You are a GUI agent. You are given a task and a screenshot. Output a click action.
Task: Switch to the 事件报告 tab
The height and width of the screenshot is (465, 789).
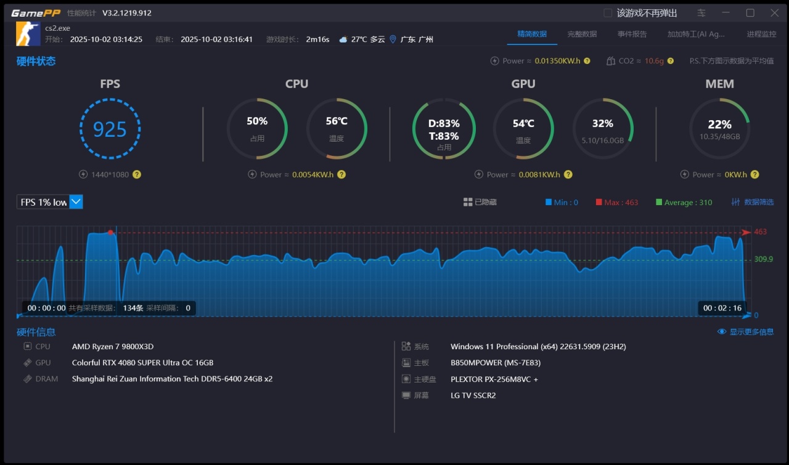632,34
